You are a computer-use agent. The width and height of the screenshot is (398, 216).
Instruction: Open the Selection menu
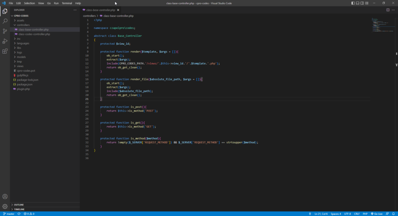click(x=30, y=3)
